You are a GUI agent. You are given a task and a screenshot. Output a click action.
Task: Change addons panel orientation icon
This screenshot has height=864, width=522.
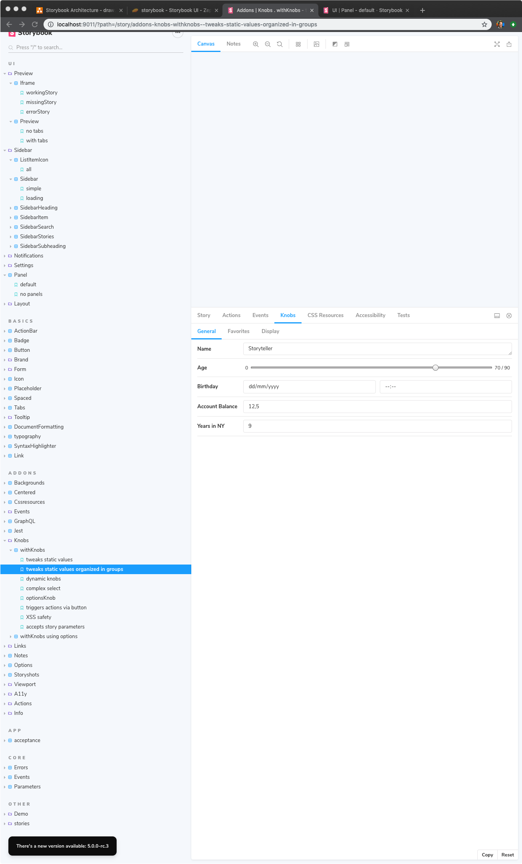497,315
